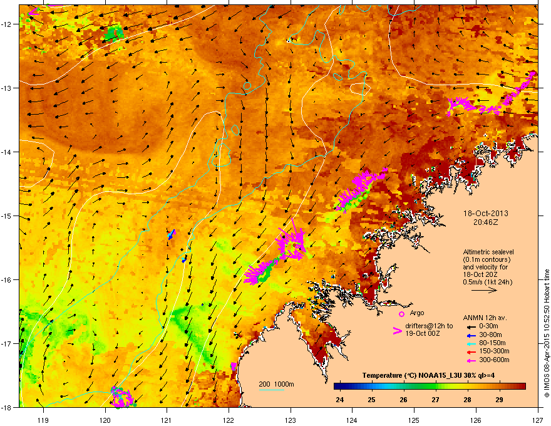Click the dark red end of temperature color bar
Image resolution: width=551 pixels, height=426 pixels.
521,387
